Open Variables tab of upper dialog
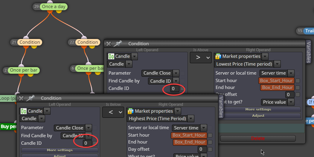 pyautogui.click(x=308, y=52)
